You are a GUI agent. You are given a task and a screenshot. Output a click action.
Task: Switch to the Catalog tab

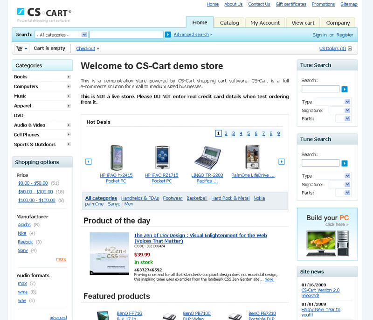[229, 23]
